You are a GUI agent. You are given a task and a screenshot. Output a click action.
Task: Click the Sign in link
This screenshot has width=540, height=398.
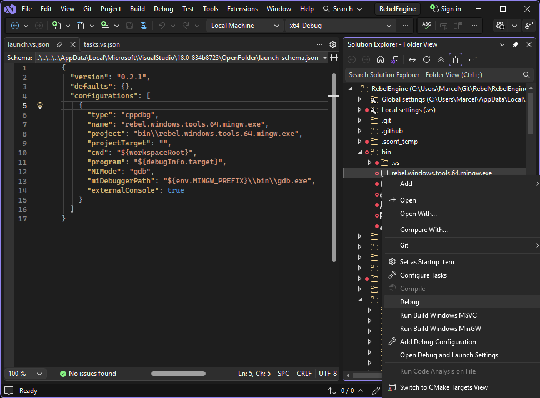point(451,8)
